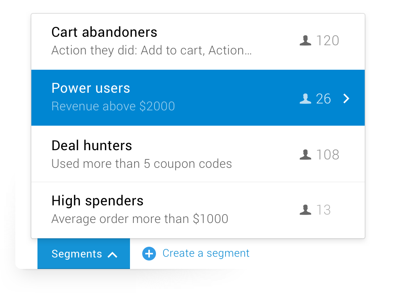Click the Revenue above $2000 description
Image resolution: width=393 pixels, height=295 pixels.
click(113, 106)
